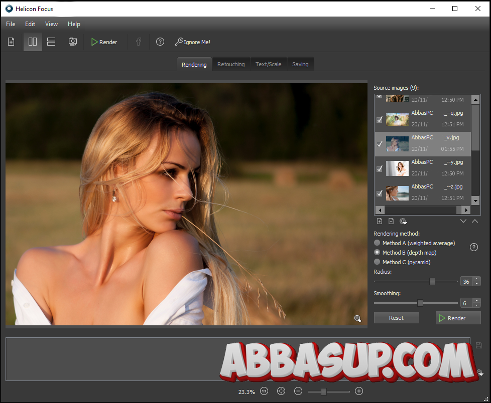Viewport: 491px width, 403px height.
Task: Click the main portrait preview image
Action: 186,204
